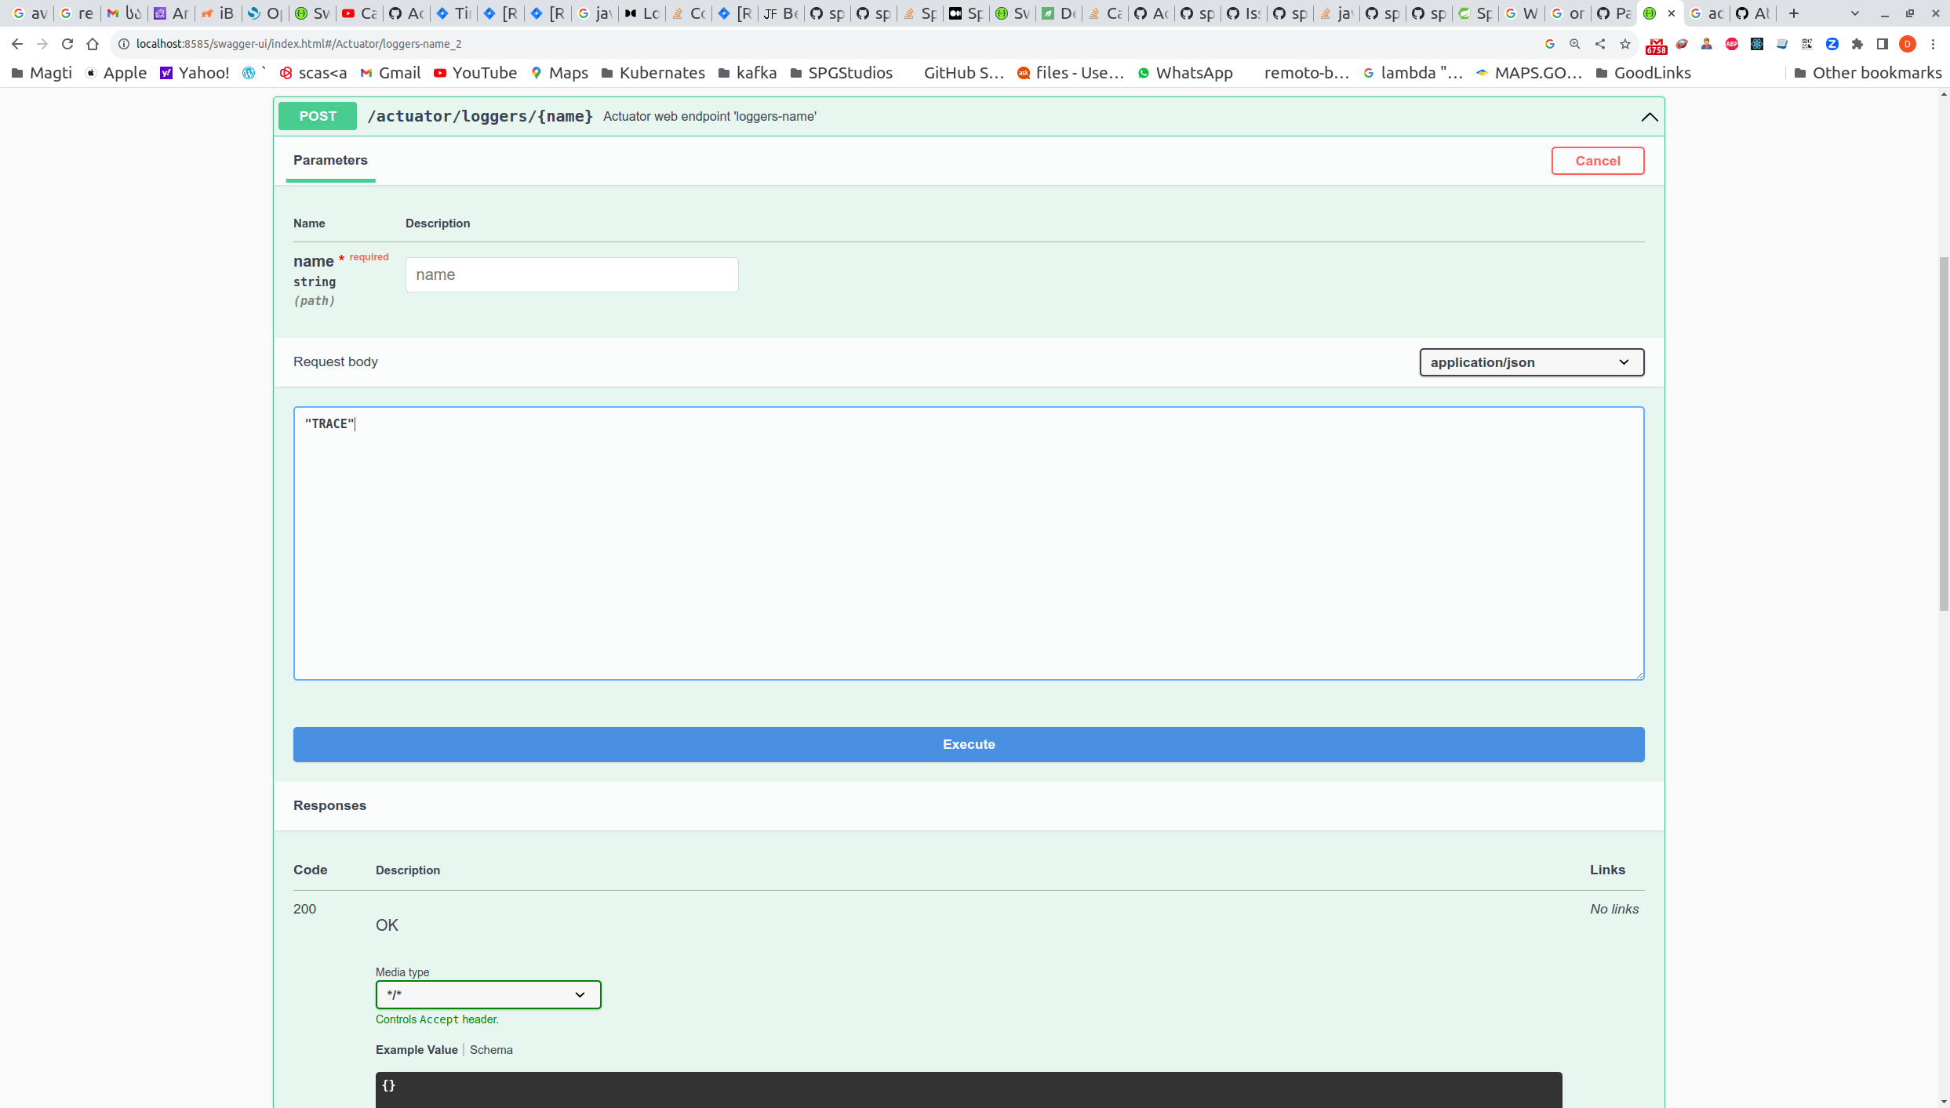
Task: Bookmark this page with the star icon
Action: pyautogui.click(x=1624, y=44)
